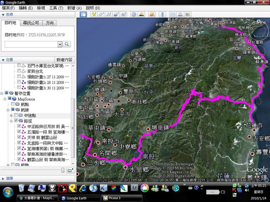Open the search history dropdown arrow

click(60, 44)
